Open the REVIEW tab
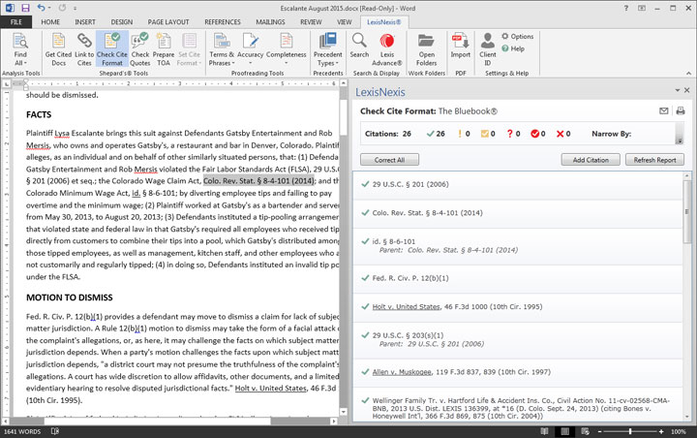 click(x=311, y=22)
